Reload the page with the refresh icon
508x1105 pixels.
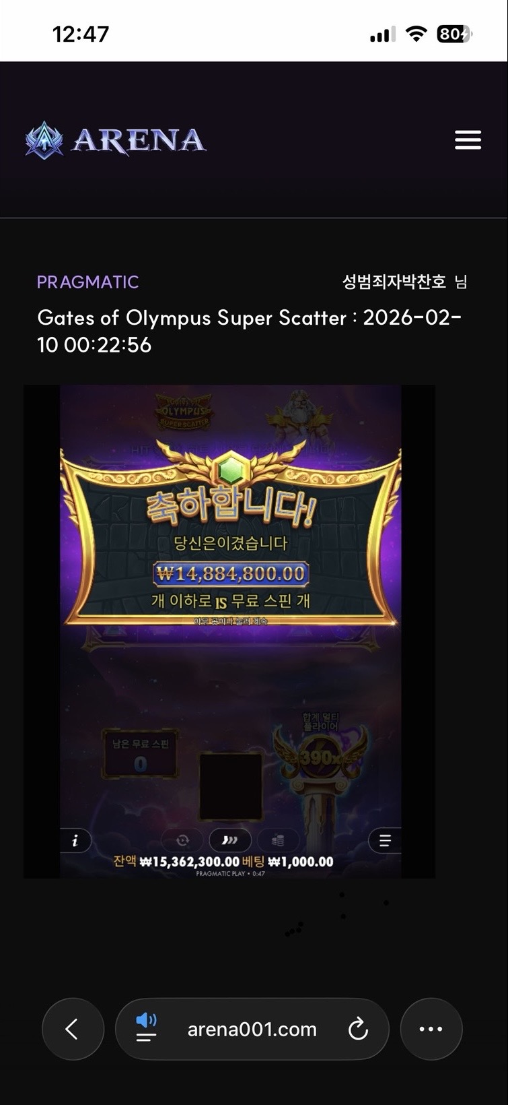coord(358,1029)
